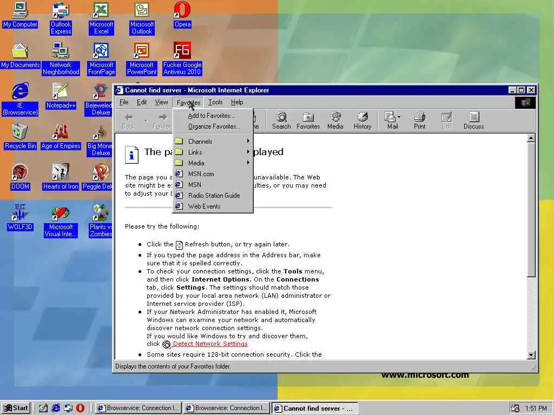Click the Mail toolbar icon
554x415 pixels.
392,121
